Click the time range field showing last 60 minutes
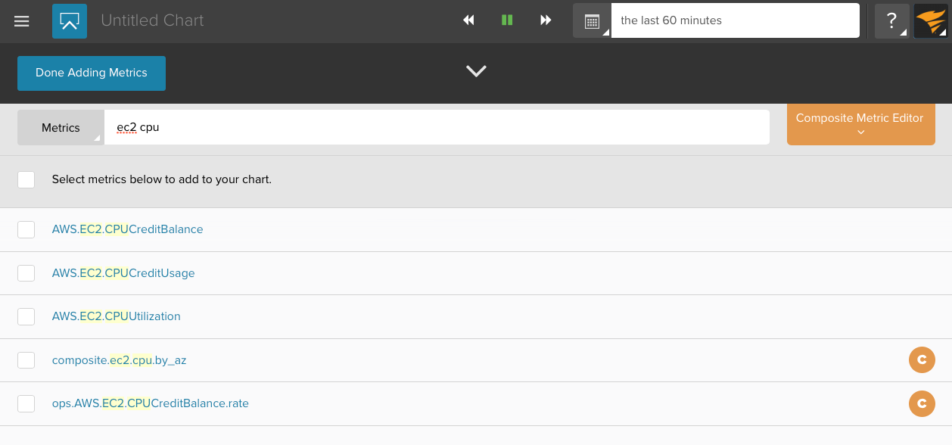 pyautogui.click(x=734, y=20)
